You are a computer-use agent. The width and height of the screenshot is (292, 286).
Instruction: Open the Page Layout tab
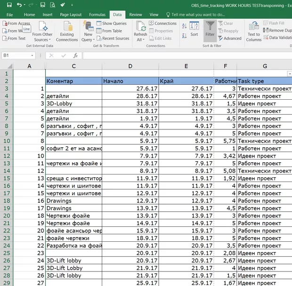tap(71, 15)
